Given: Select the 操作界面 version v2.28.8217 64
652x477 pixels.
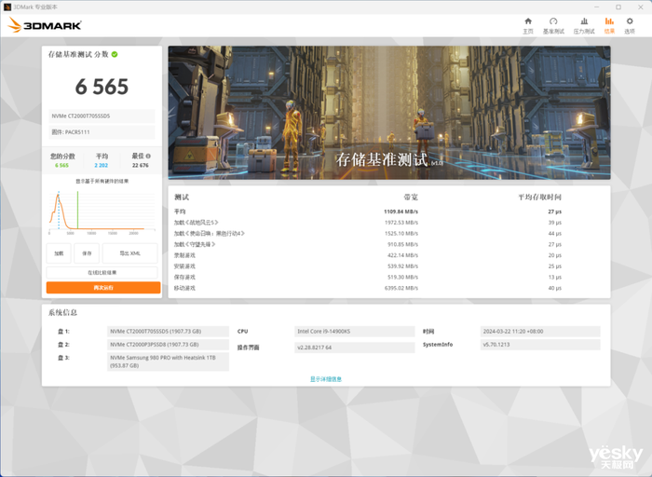Looking at the screenshot, I should pyautogui.click(x=354, y=348).
